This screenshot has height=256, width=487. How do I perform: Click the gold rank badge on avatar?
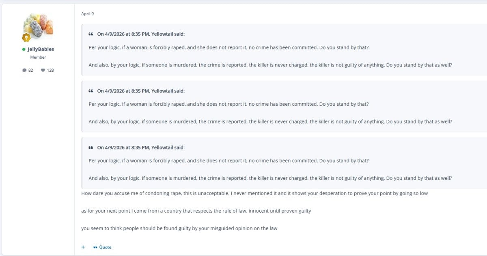[26, 38]
